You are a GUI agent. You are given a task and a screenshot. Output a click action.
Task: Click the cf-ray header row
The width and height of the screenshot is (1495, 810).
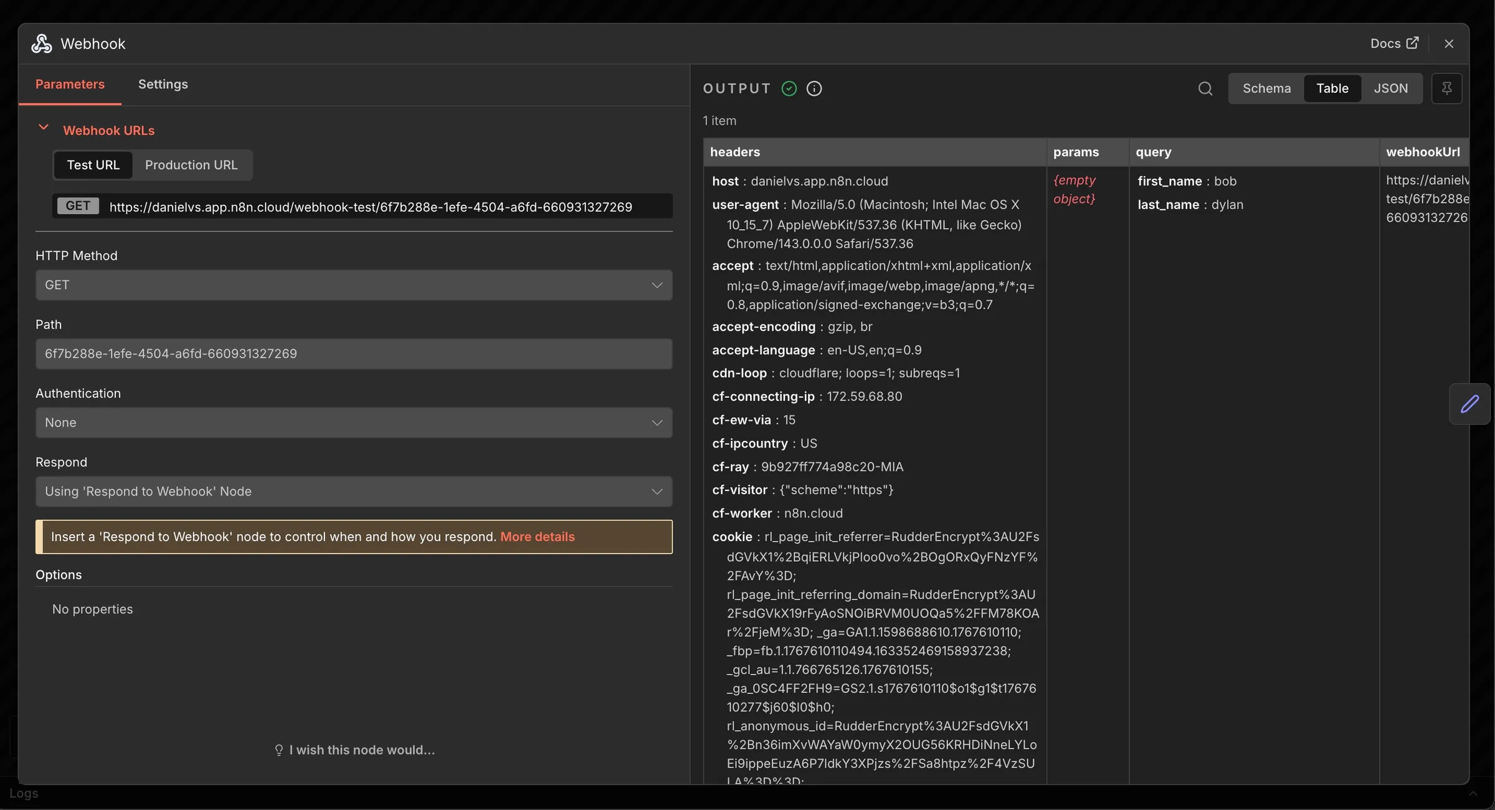807,467
